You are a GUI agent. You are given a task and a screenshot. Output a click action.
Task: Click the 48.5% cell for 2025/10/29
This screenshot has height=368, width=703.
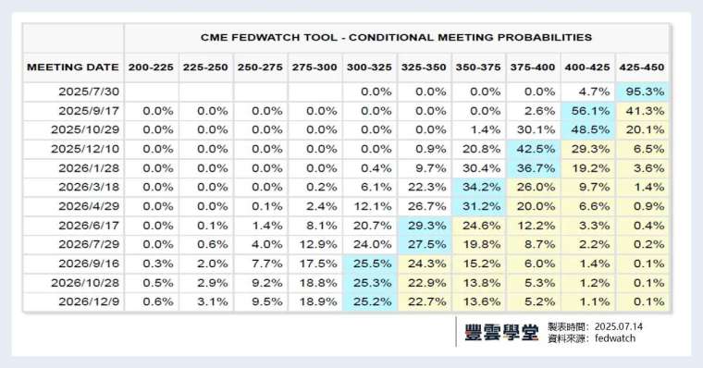(x=587, y=130)
